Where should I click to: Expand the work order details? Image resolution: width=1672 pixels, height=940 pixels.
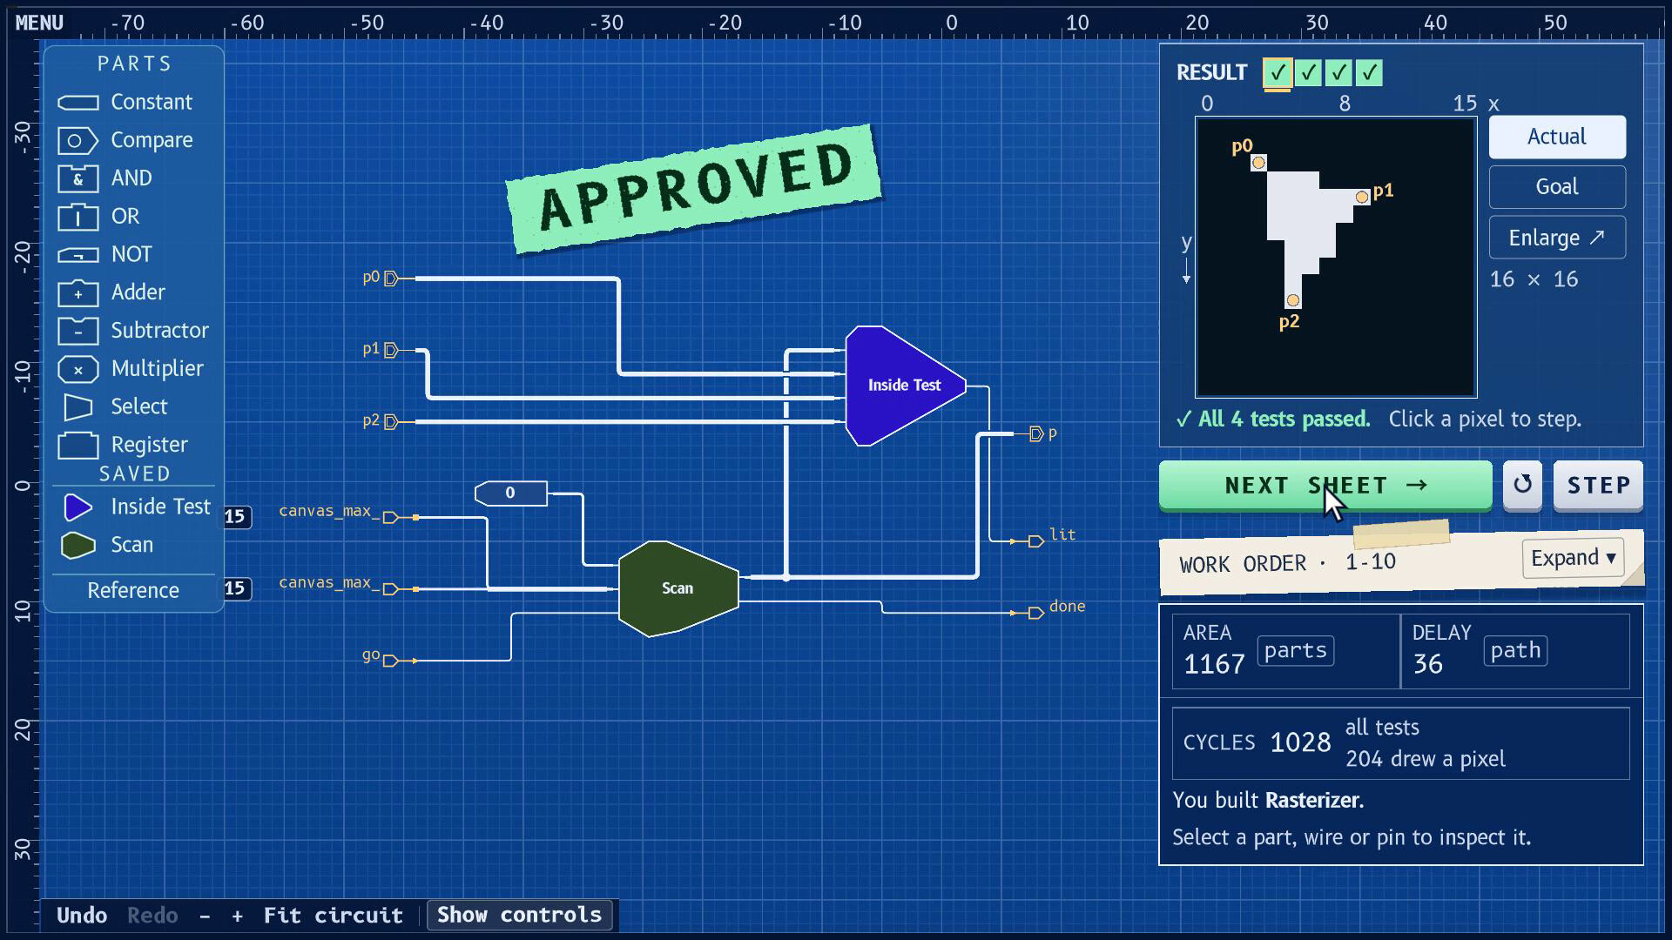click(1573, 558)
